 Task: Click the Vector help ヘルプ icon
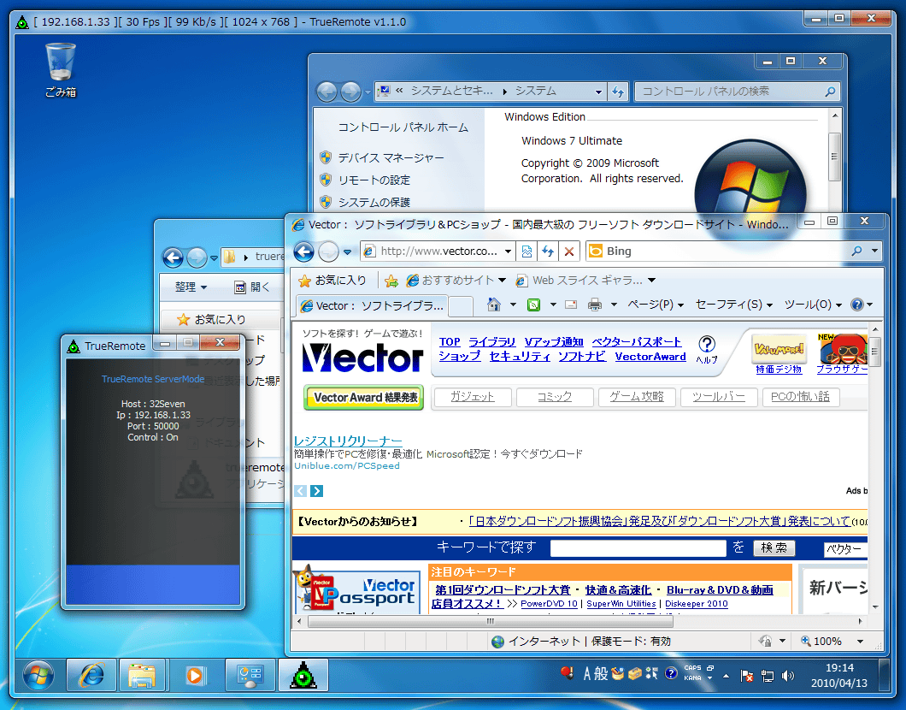[x=707, y=349]
